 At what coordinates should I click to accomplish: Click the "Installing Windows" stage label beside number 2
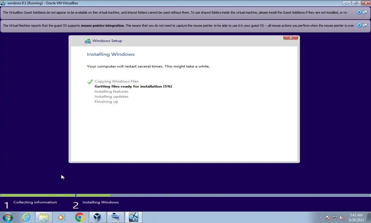(x=101, y=202)
